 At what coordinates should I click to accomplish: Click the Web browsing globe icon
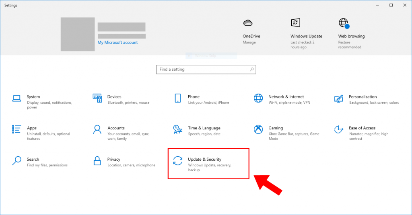click(x=344, y=23)
